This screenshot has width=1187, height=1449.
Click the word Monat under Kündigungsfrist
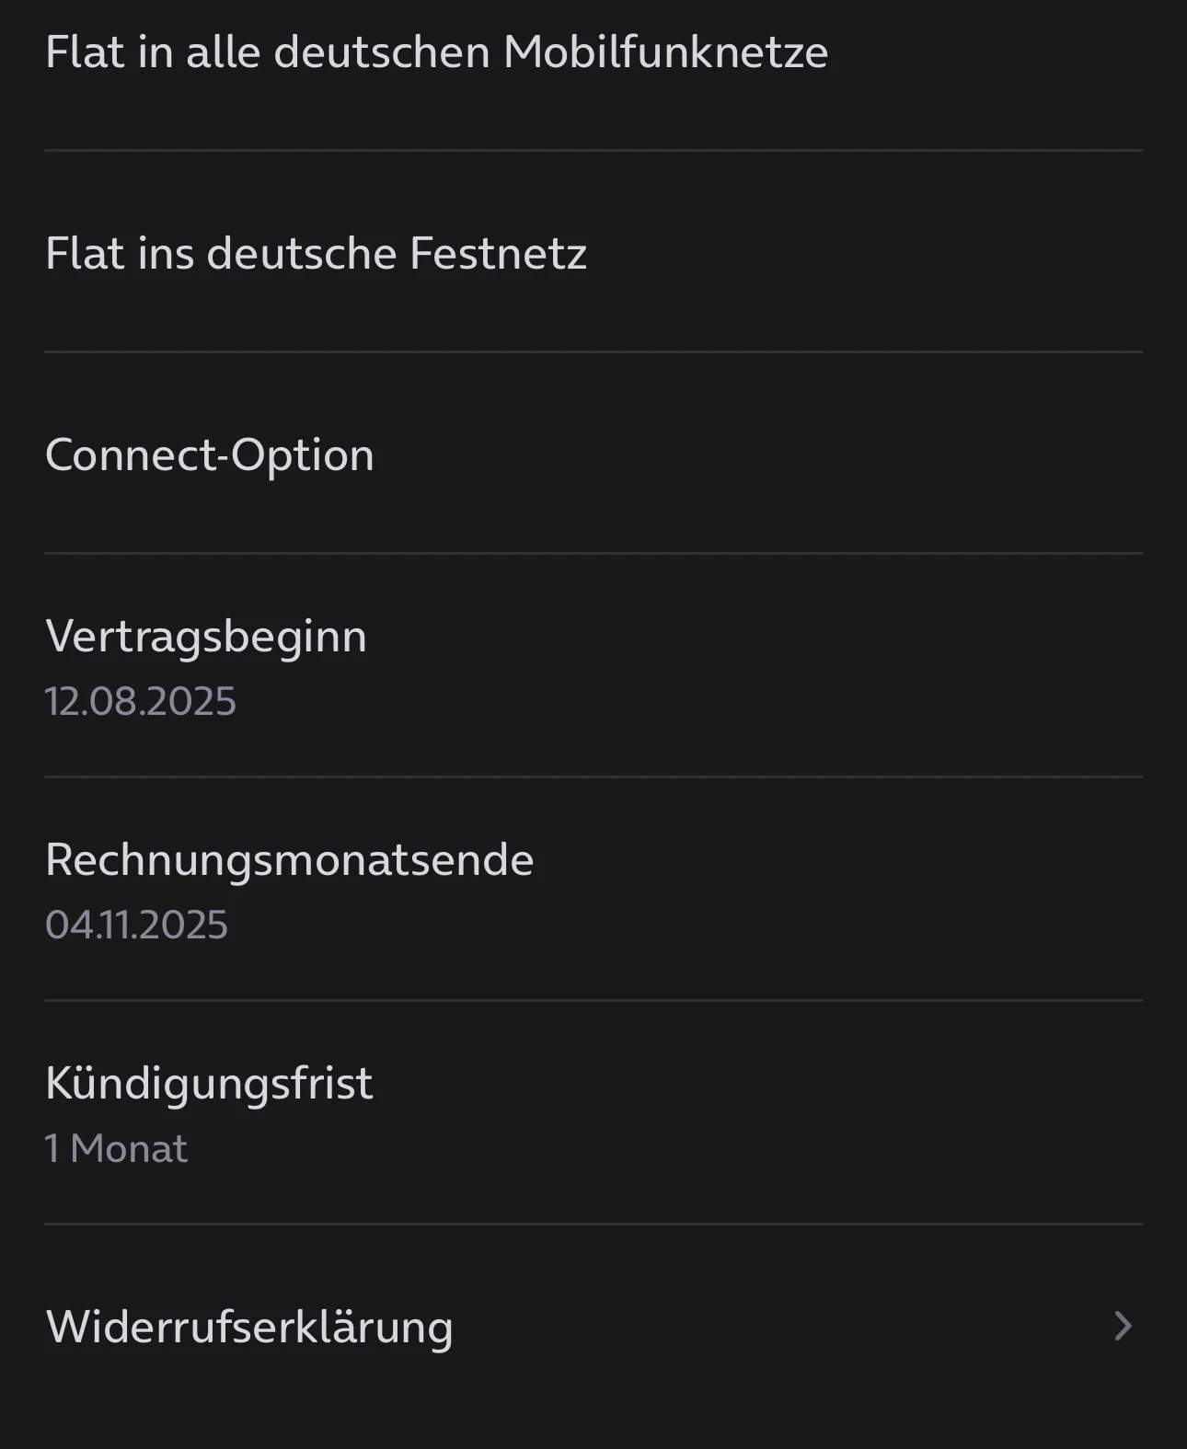(x=129, y=1148)
